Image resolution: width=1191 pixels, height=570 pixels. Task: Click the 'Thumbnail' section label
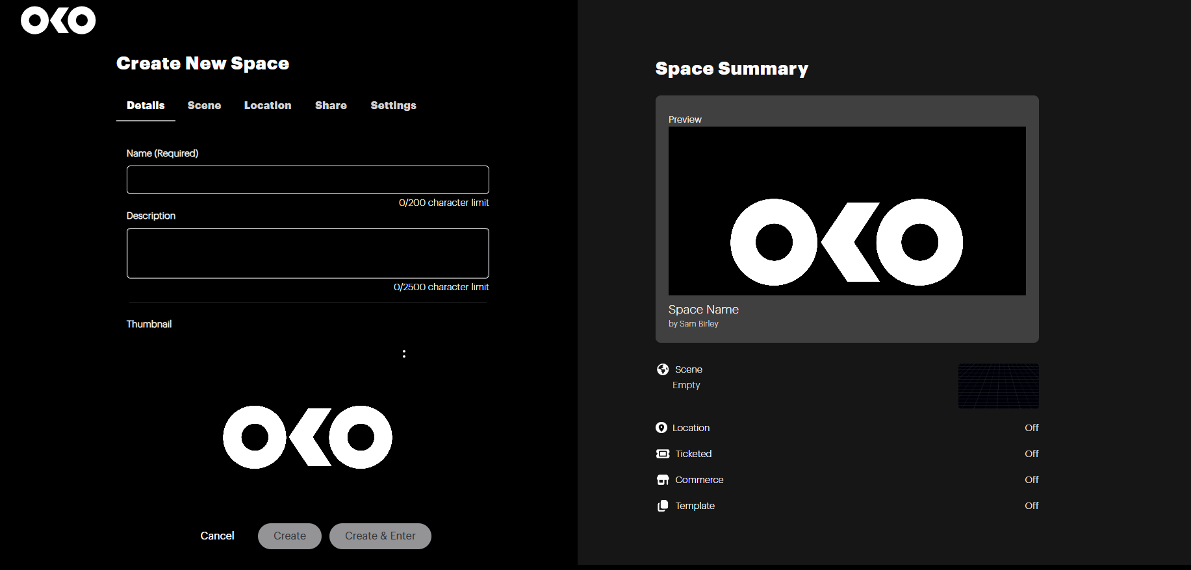click(x=149, y=324)
